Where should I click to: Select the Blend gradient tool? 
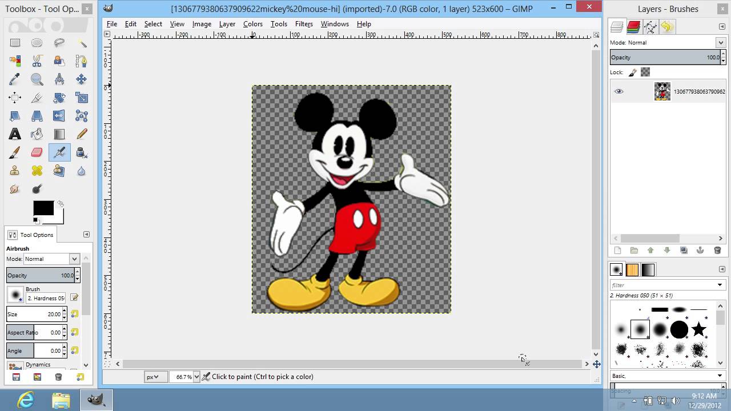click(59, 134)
